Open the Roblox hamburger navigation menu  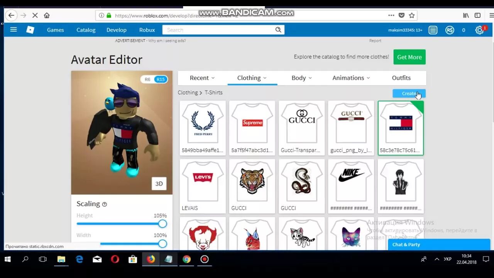tap(14, 30)
